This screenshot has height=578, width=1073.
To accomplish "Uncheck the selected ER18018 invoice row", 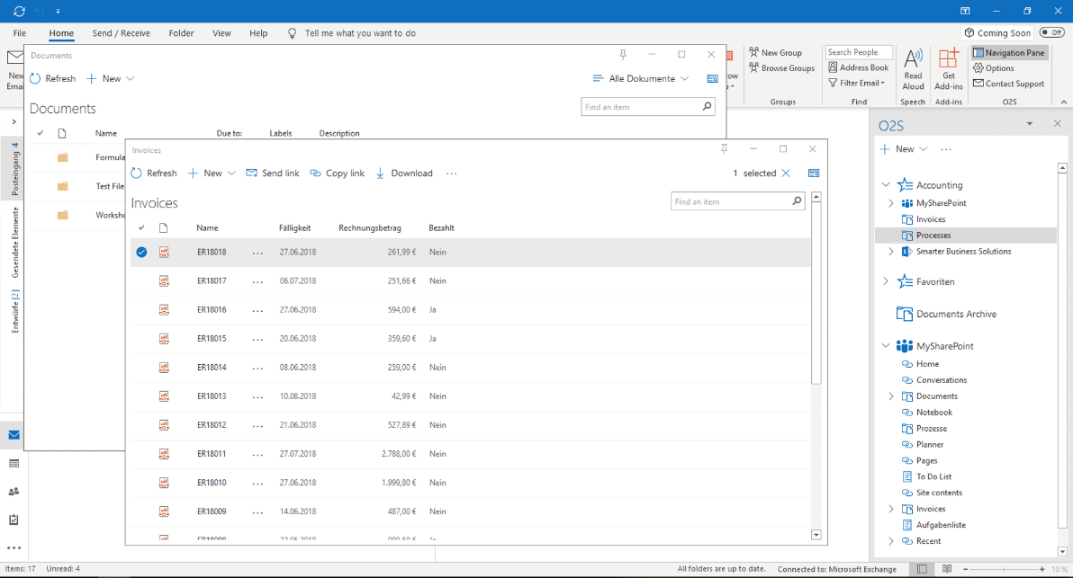I will point(141,252).
